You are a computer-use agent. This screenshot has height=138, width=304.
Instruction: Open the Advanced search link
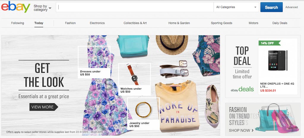pos(292,7)
